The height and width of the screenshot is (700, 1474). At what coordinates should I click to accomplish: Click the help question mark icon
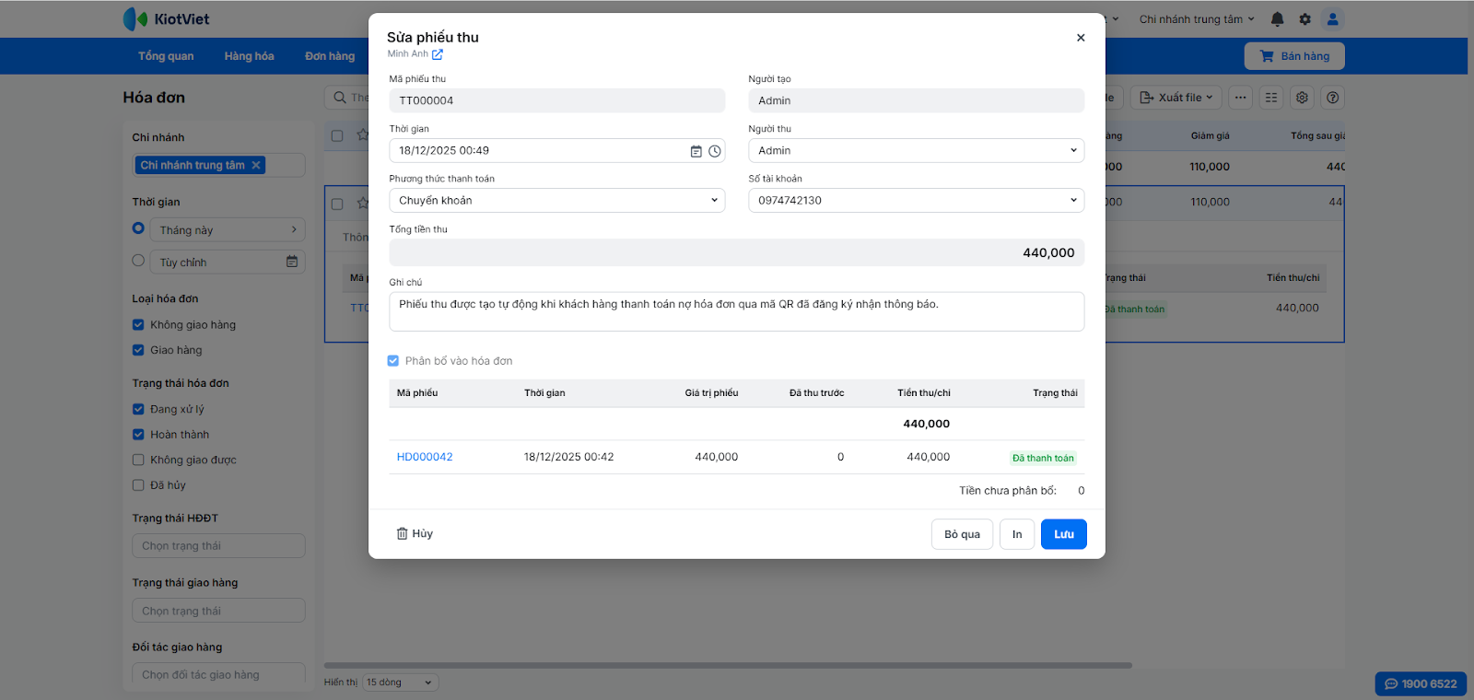(1332, 98)
